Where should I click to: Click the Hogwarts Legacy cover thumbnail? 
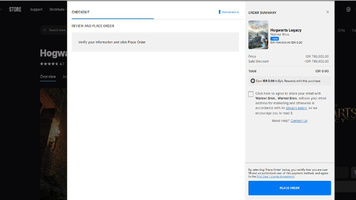[258, 35]
